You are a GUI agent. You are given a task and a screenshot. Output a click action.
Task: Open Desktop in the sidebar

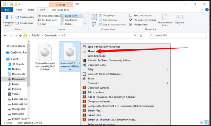[x=14, y=69]
